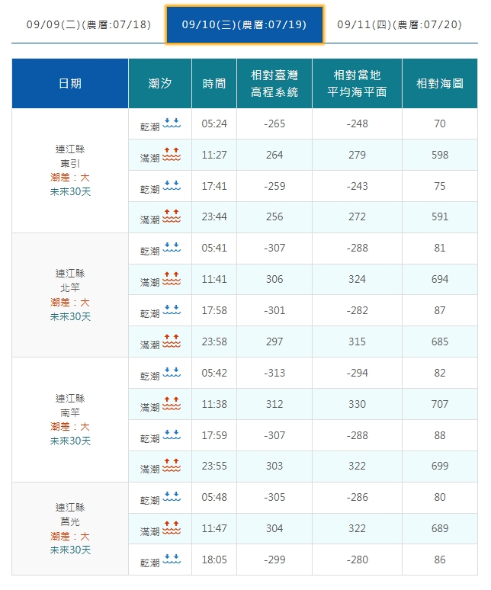The width and height of the screenshot is (491, 590).
Task: Open 未來30天 forecast link for 北竿
Action: pos(70,316)
